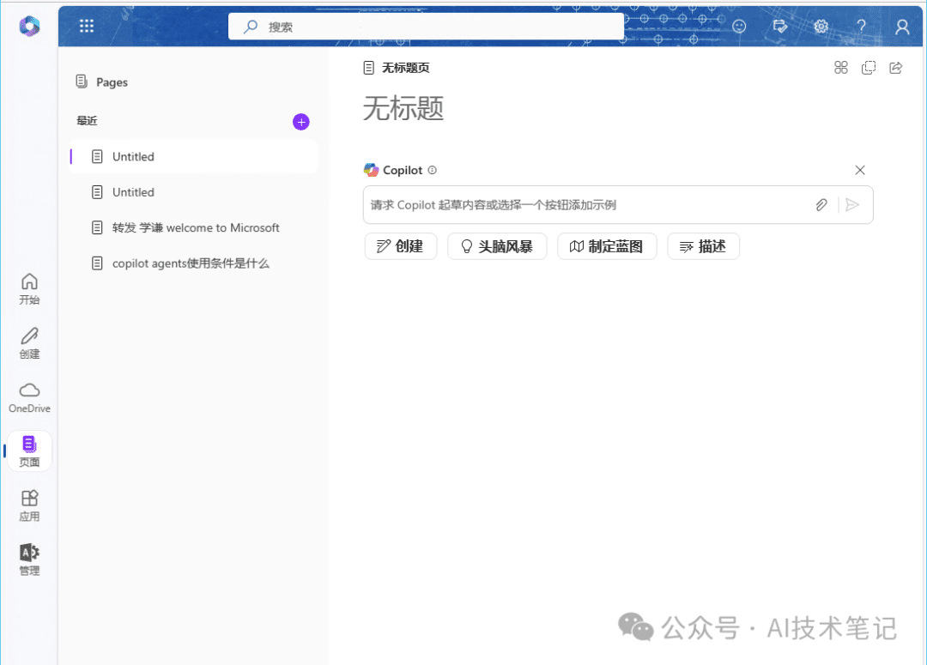Viewport: 927px width, 665px height.
Task: Select 页面 in the left sidebar
Action: pyautogui.click(x=29, y=451)
